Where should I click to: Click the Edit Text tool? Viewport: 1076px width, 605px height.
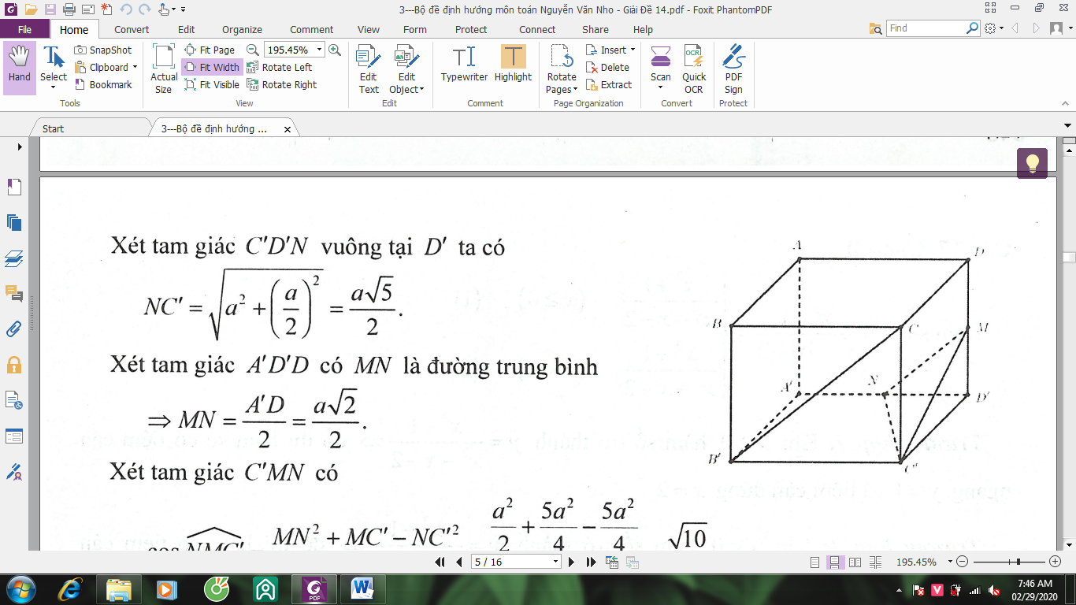[369, 68]
